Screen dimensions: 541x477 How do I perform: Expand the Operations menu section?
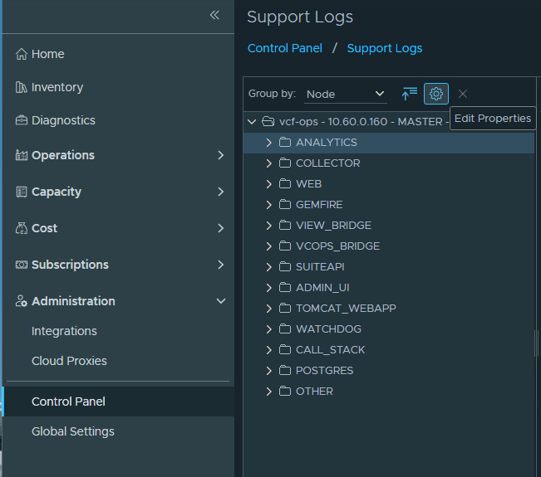[x=220, y=155]
